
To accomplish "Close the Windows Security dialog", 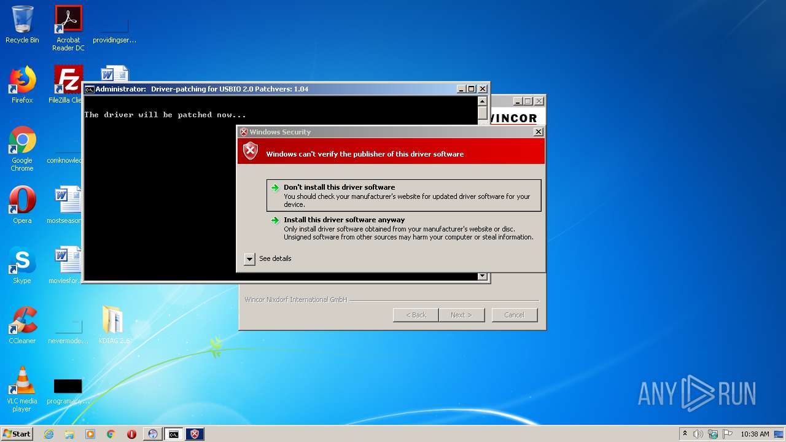I will pos(539,132).
